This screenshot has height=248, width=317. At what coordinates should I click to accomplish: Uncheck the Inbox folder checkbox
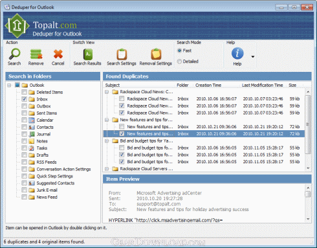coord(25,99)
